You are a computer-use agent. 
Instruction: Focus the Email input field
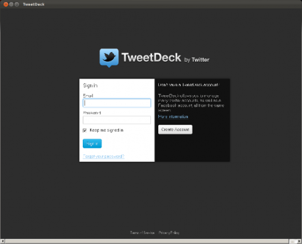[x=117, y=103]
